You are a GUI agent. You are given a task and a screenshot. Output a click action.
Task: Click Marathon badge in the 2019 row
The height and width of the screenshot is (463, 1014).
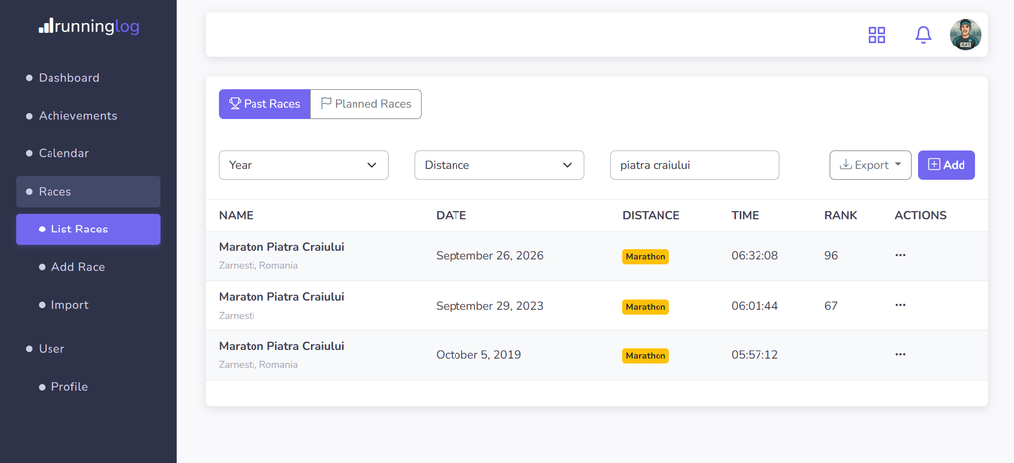[x=646, y=356]
